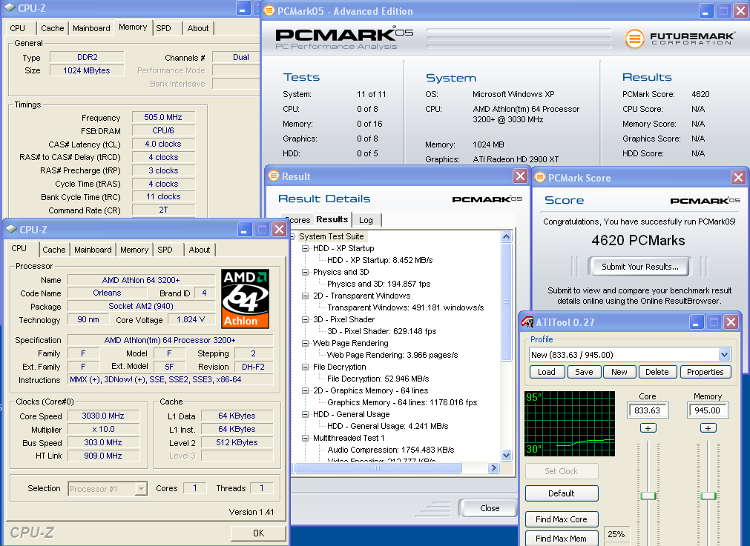Collapse the File Decryption tree node
Screen dimensions: 750x546
305,367
